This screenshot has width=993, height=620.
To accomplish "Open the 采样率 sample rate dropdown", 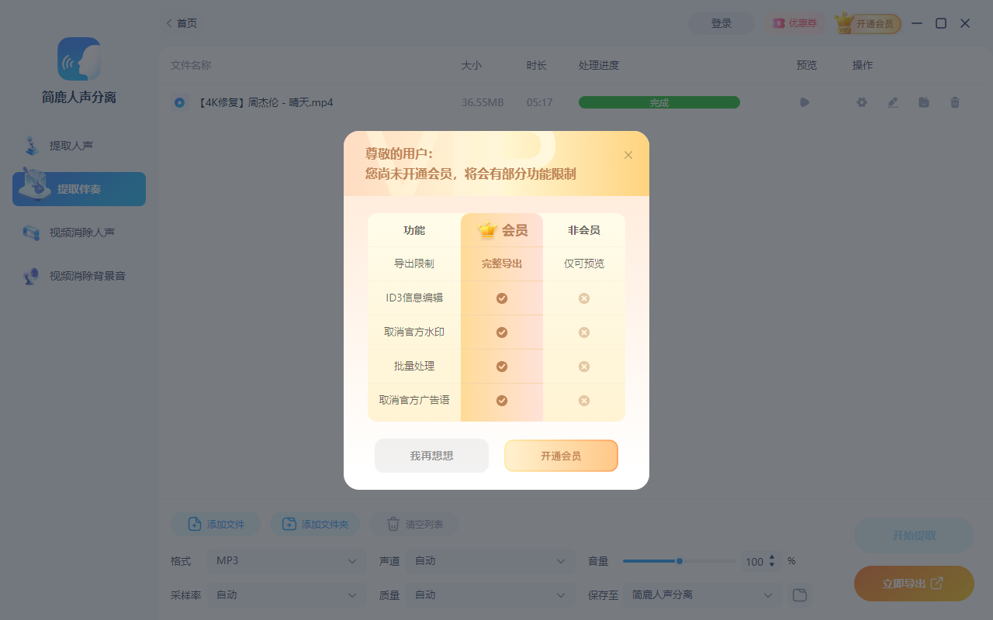I will tap(286, 594).
